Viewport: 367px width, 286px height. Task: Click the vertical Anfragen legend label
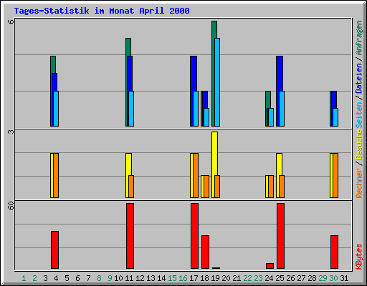[x=358, y=38]
